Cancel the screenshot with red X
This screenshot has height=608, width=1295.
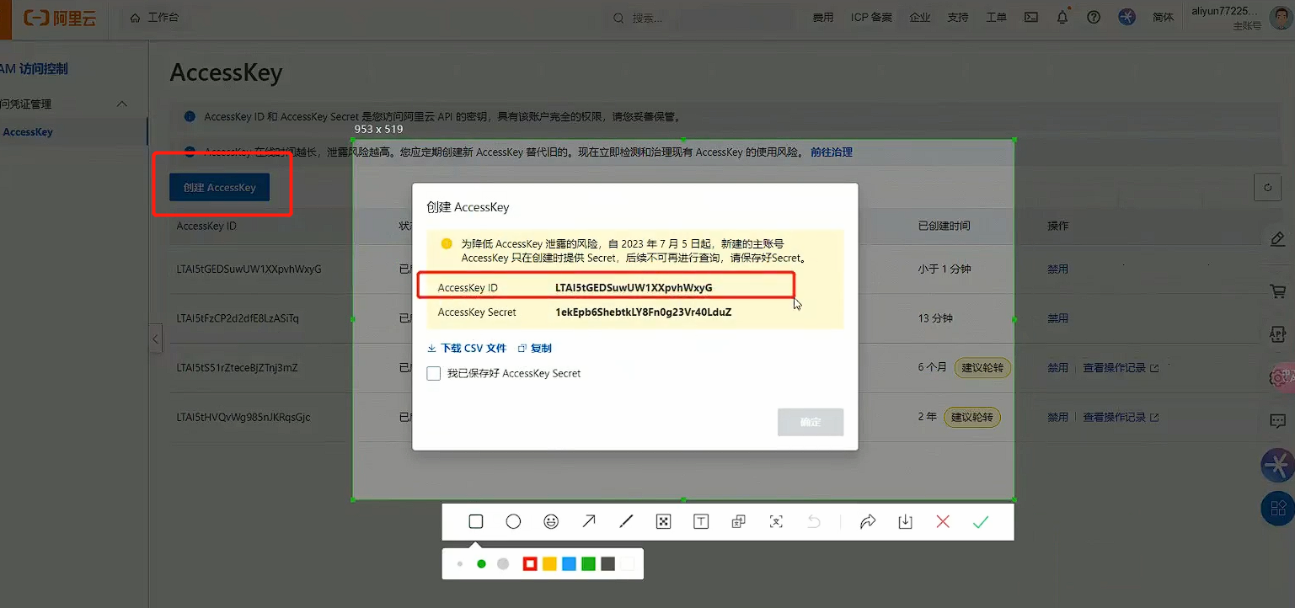[943, 522]
